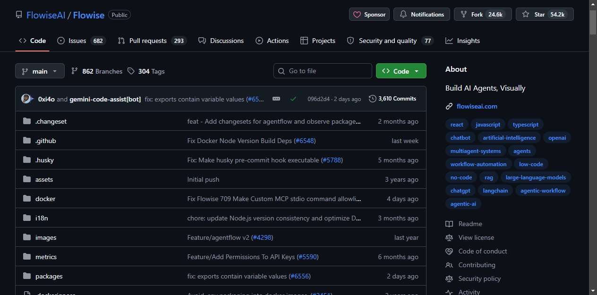This screenshot has width=597, height=295.
Task: Focus the Go to file search field
Action: point(323,71)
